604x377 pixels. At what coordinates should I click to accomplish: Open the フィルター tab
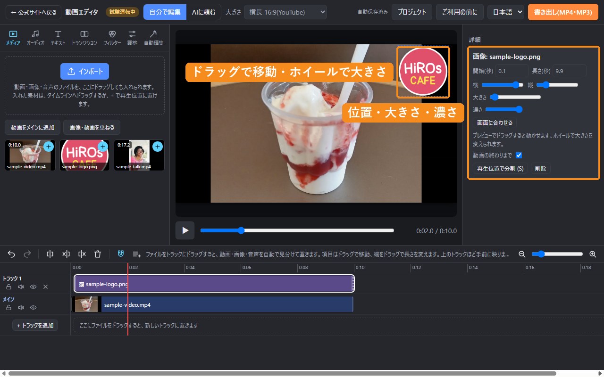tap(112, 38)
